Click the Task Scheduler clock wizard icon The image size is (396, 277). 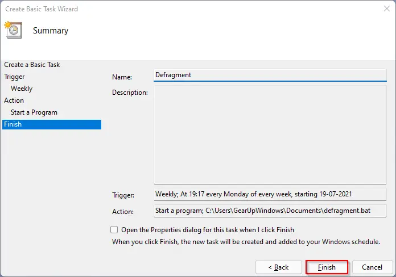(x=13, y=30)
